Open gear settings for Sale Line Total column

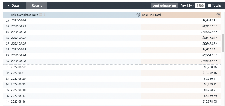pos(218,15)
